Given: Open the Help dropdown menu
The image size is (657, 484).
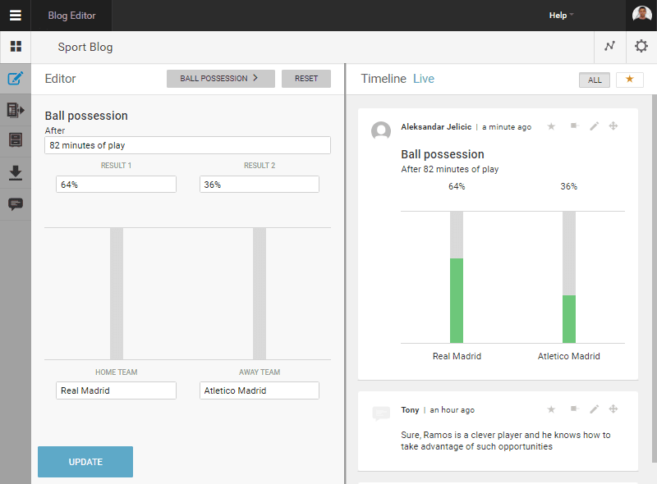Looking at the screenshot, I should coord(561,16).
